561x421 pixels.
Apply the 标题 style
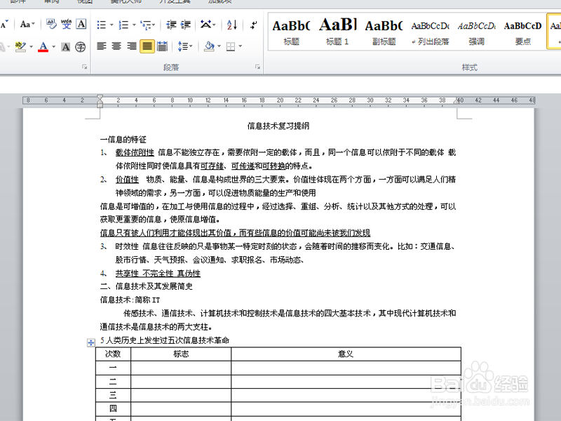point(291,32)
